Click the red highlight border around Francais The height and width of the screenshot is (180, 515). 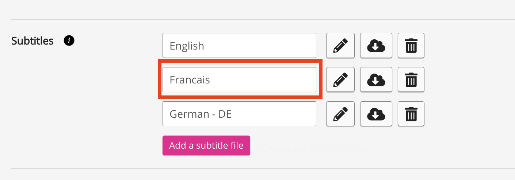[160, 79]
